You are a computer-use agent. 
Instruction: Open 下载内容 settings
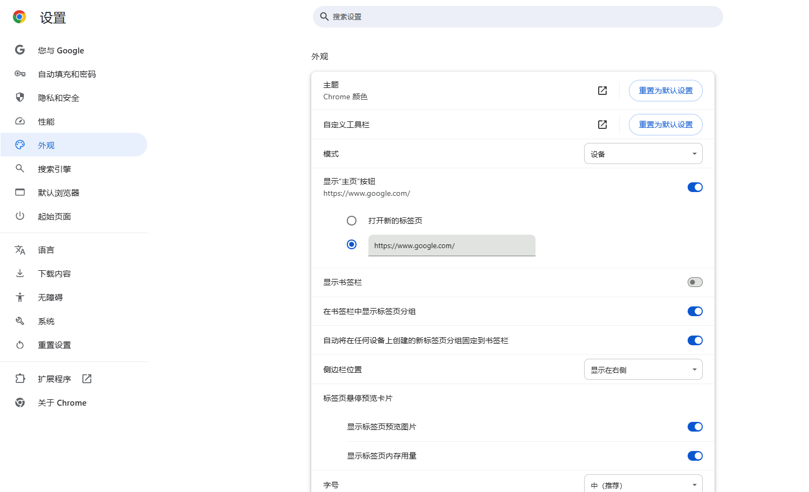(x=73, y=274)
